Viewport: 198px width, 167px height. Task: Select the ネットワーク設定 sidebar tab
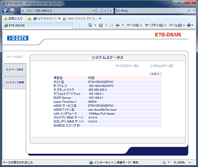(15, 70)
